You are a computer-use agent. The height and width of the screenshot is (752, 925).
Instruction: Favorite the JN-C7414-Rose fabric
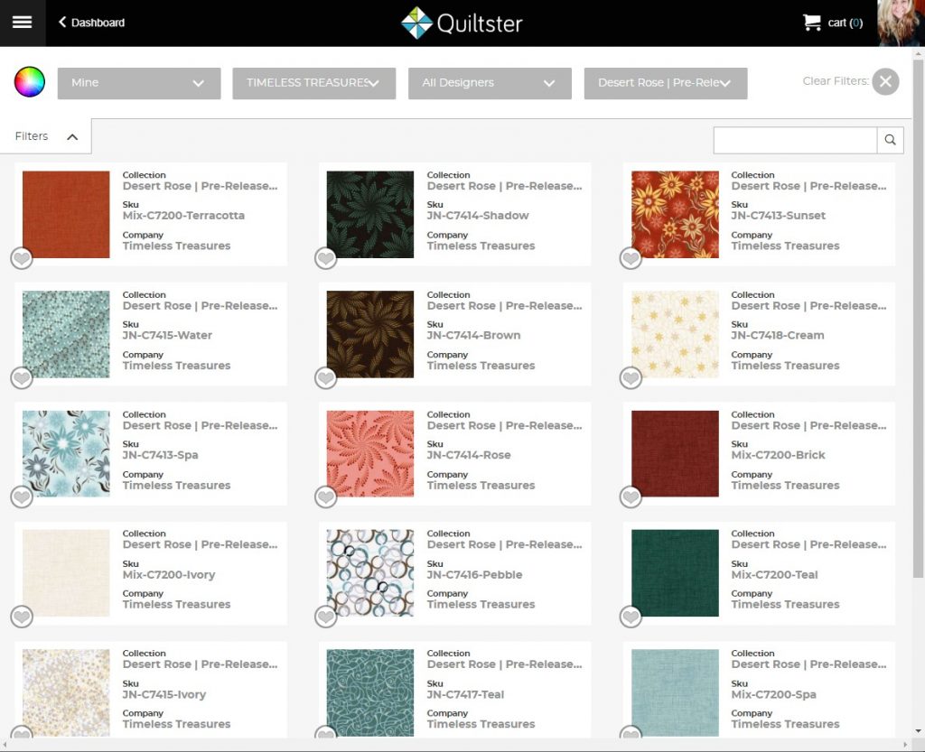pos(325,497)
